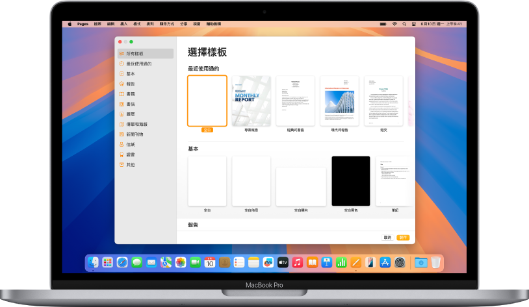
Task: Open Launchpad from the Dock
Action: [x=108, y=262]
